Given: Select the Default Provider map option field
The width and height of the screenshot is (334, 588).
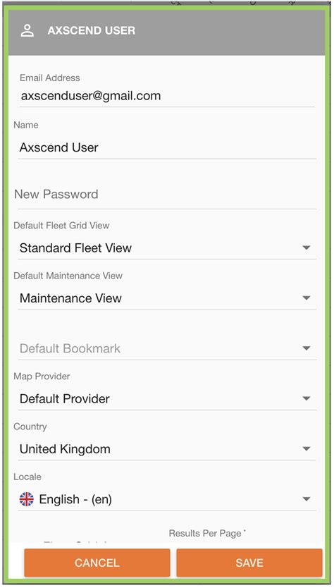Looking at the screenshot, I should [167, 398].
